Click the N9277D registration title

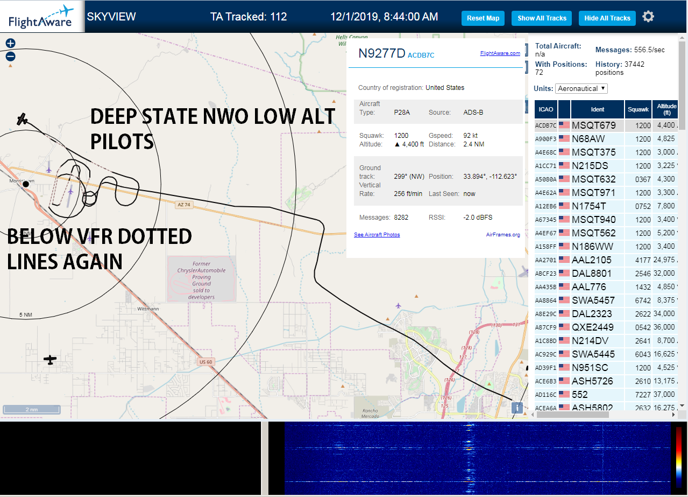tap(382, 53)
